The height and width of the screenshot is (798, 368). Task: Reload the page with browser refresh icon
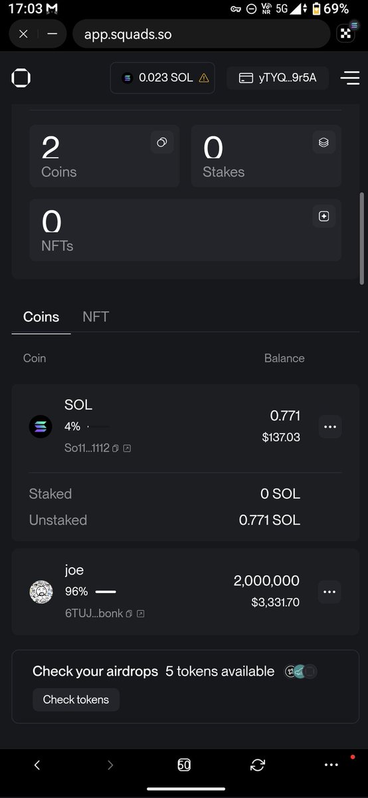pyautogui.click(x=258, y=765)
